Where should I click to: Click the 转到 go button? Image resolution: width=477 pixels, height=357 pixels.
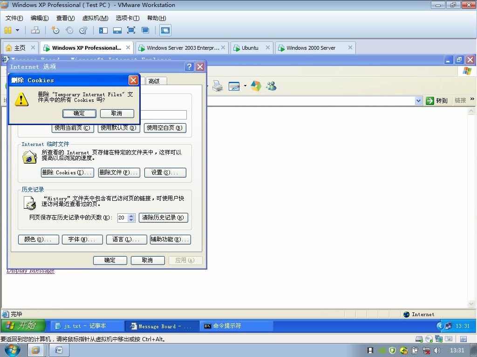click(x=437, y=100)
